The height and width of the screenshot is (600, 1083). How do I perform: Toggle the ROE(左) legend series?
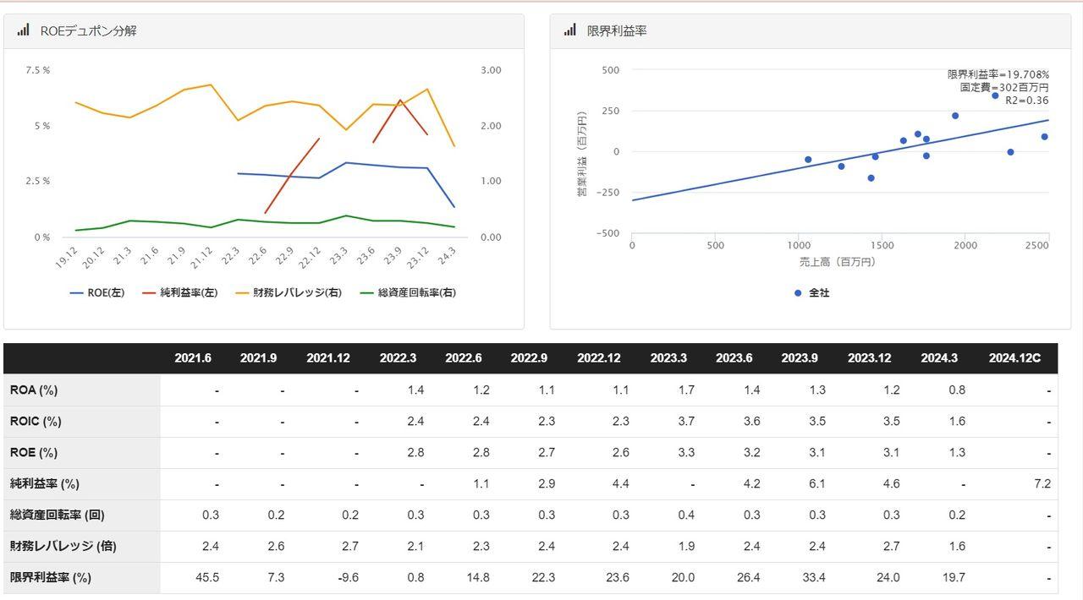tap(96, 293)
